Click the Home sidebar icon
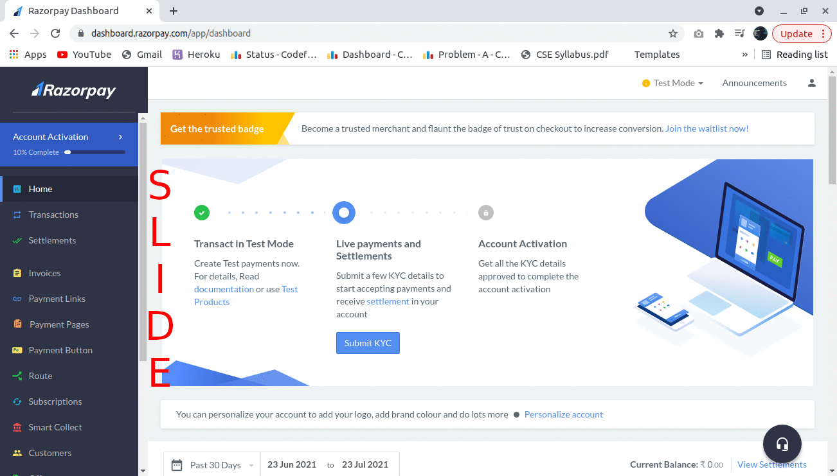This screenshot has width=837, height=476. (17, 189)
